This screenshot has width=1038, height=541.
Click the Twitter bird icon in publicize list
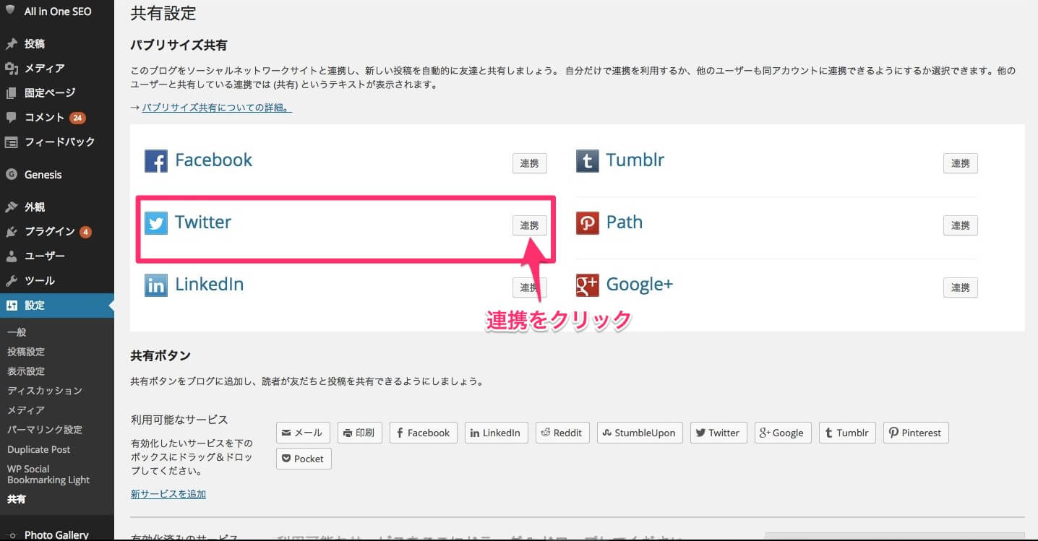point(156,223)
